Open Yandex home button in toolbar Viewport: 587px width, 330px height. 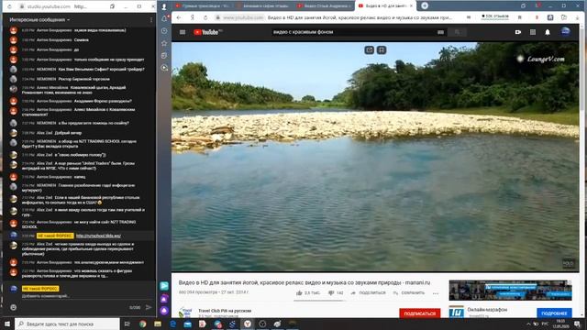(x=192, y=17)
